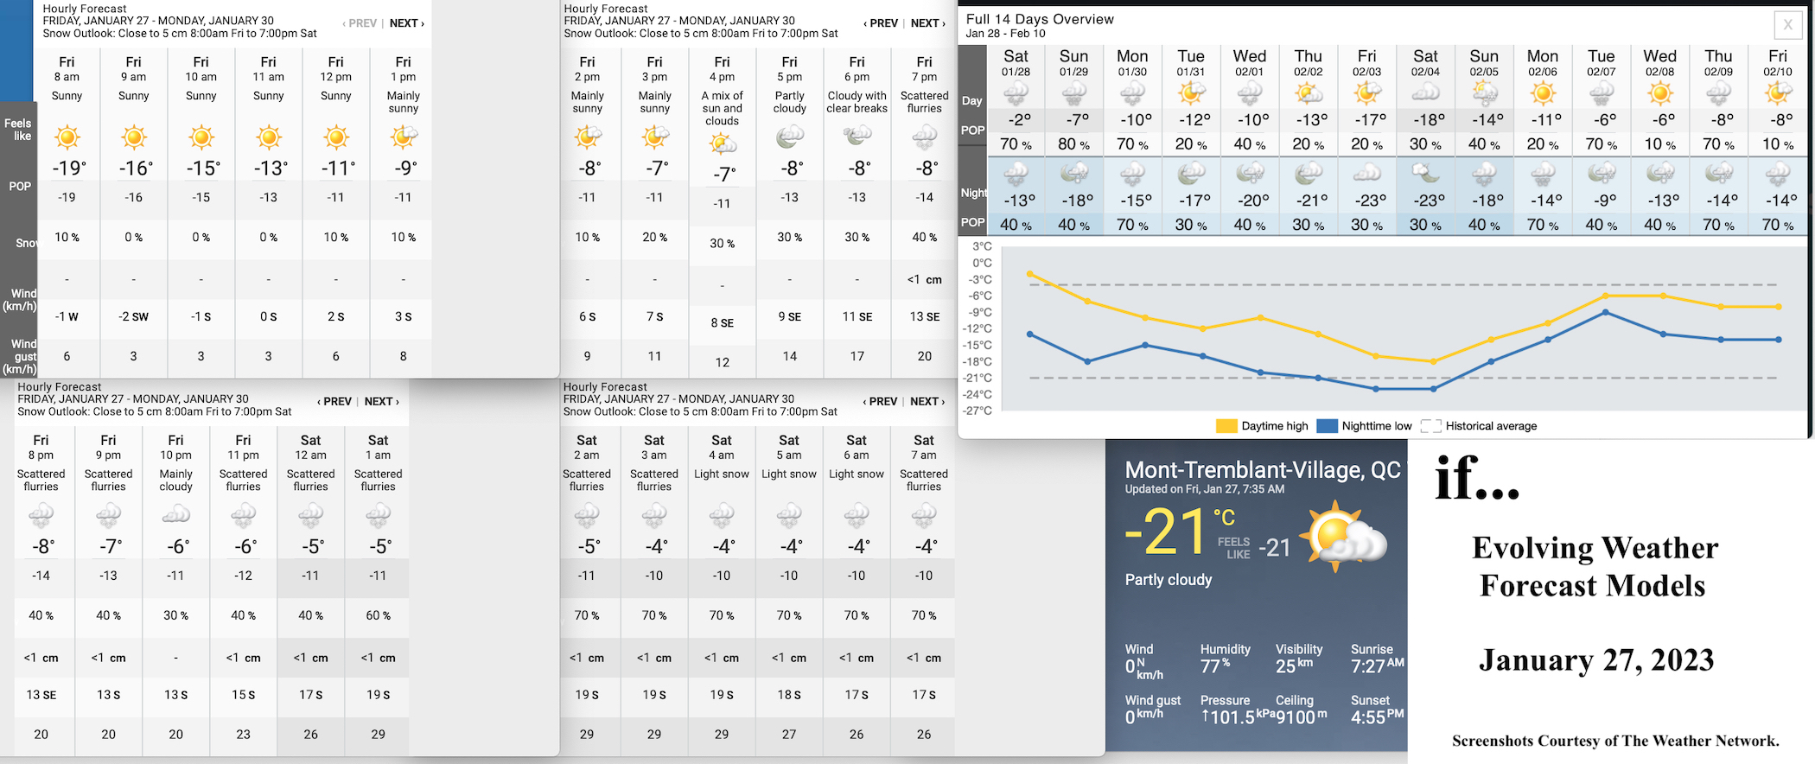Click the Fri 10 pm mainly cloudy icon

[176, 514]
